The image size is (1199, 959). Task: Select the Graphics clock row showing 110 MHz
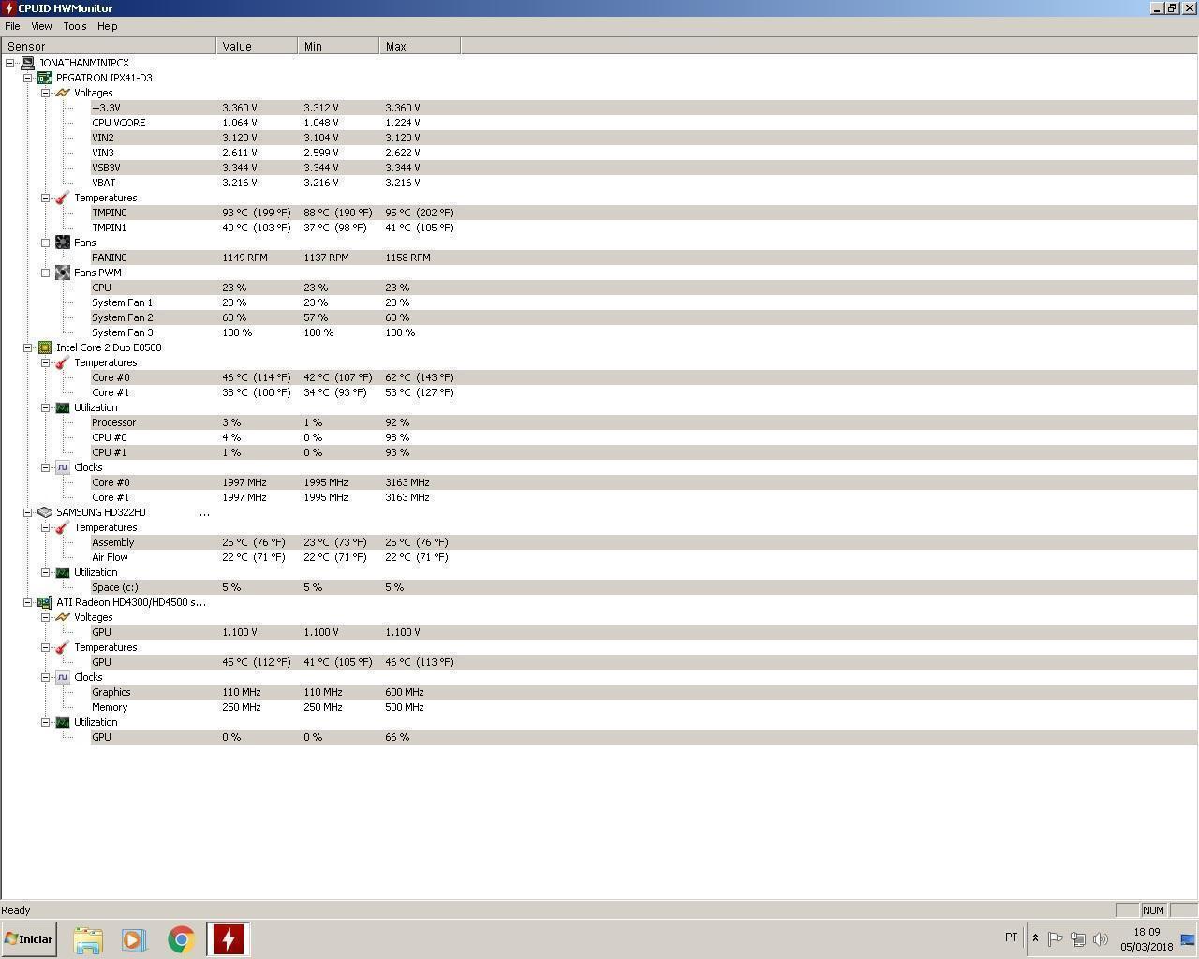point(644,692)
